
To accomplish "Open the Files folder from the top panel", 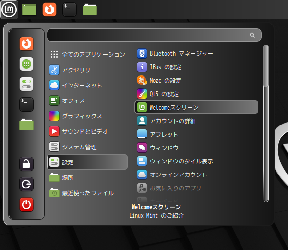I will coord(90,10).
